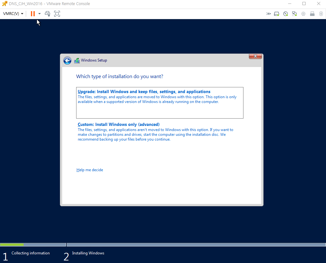The width and height of the screenshot is (326, 263).
Task: Select Upgrade: Install Windows and keep files
Action: 160,103
